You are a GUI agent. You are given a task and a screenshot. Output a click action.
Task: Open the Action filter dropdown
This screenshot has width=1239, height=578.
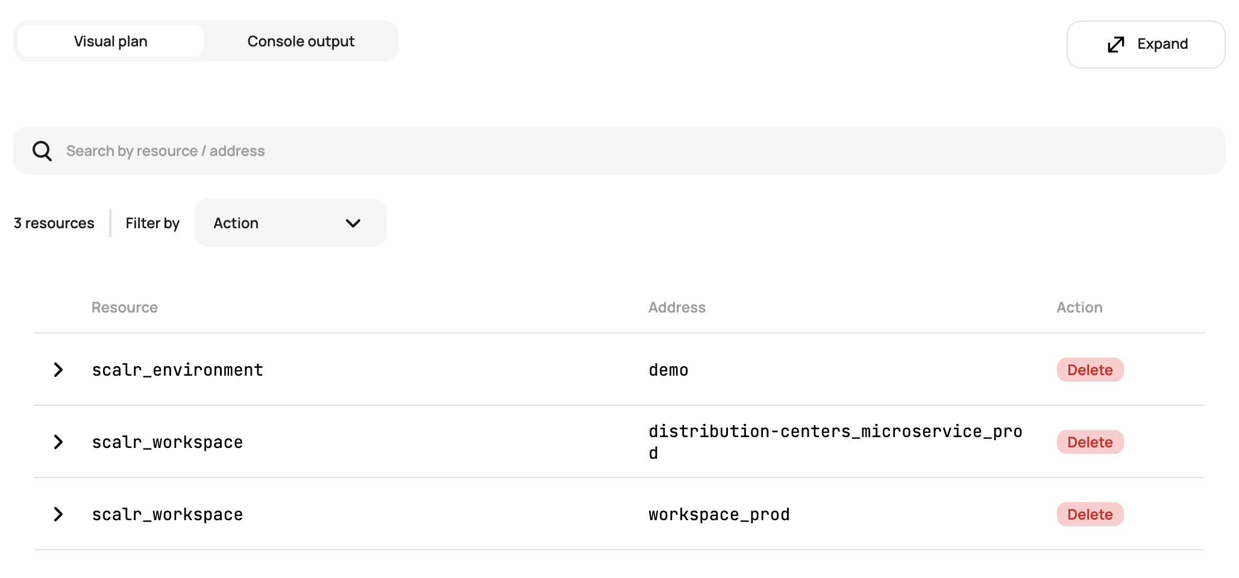[289, 223]
